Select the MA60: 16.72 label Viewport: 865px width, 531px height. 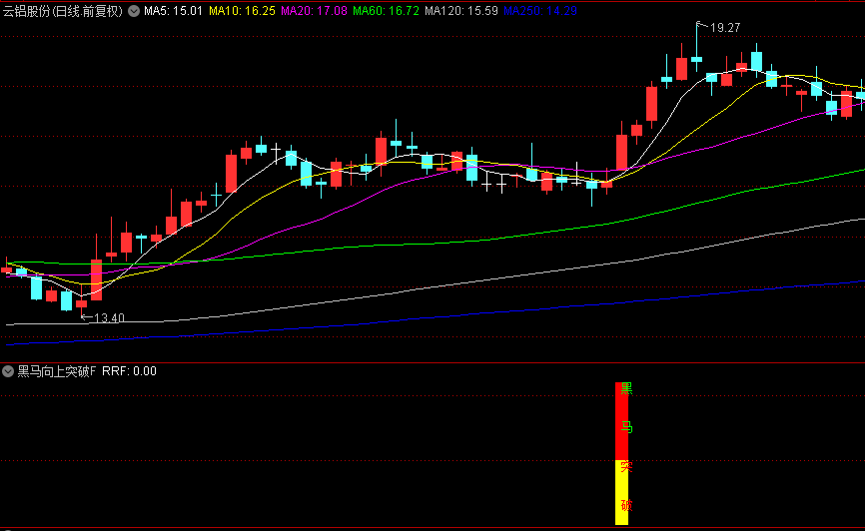387,11
